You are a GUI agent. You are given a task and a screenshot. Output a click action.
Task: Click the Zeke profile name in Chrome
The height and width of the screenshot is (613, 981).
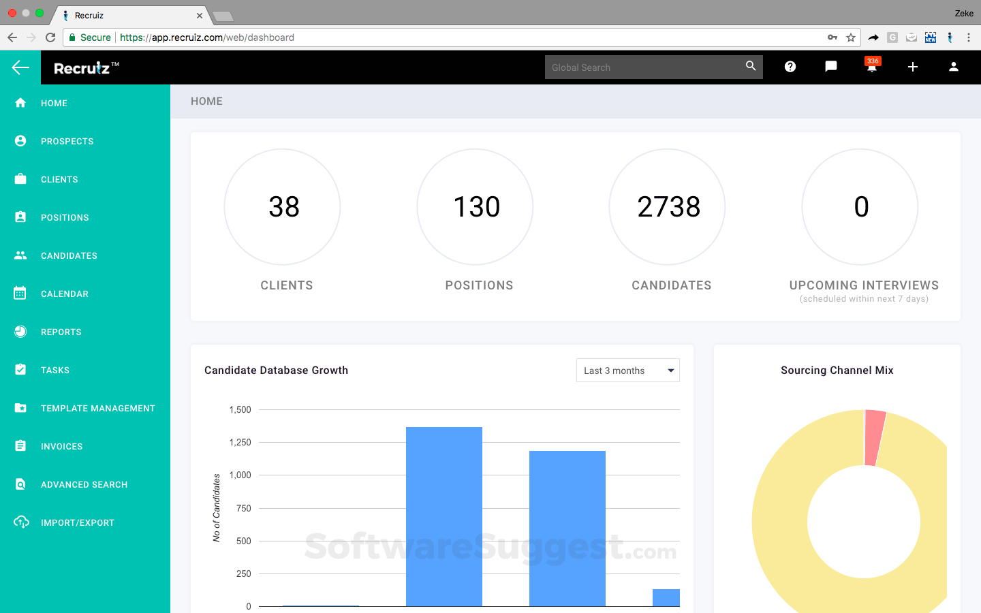[964, 14]
